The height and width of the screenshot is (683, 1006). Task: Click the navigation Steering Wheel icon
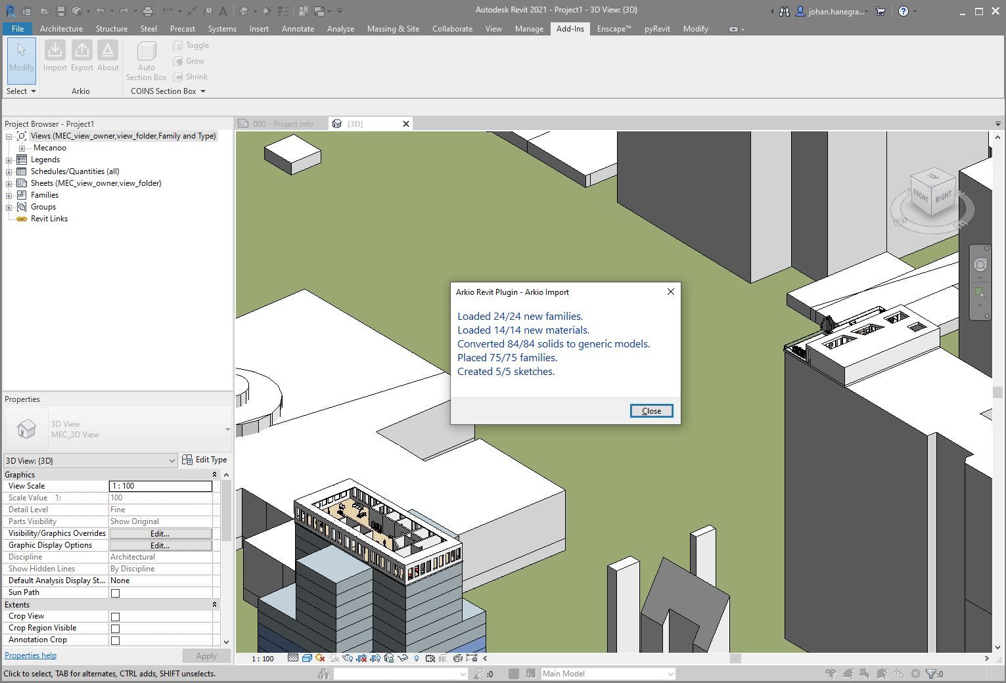point(980,265)
